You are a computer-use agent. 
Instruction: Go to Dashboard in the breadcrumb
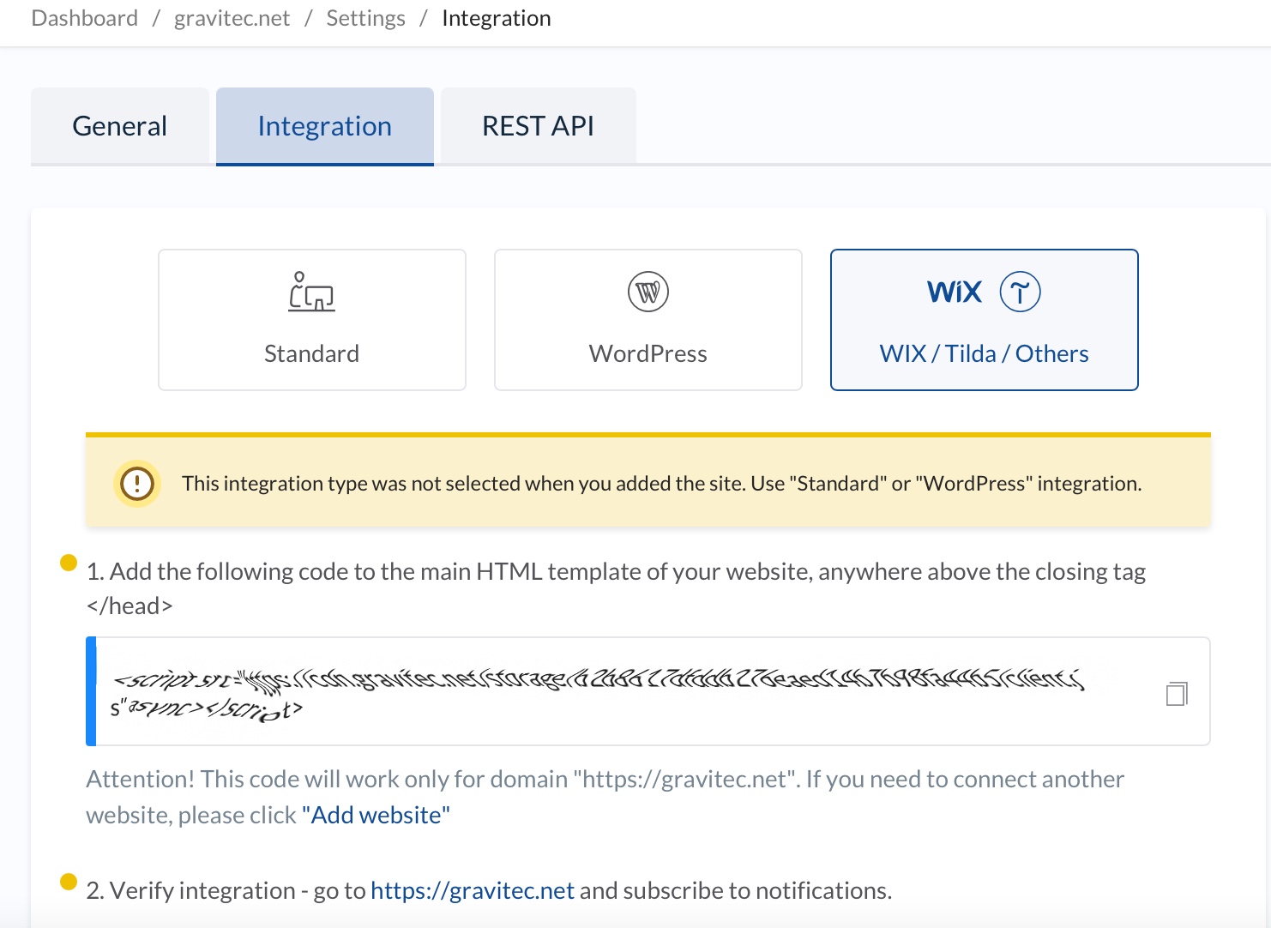(x=84, y=18)
